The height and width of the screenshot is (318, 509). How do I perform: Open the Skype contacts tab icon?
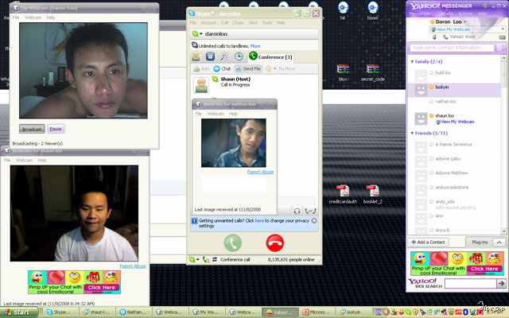tap(196, 56)
